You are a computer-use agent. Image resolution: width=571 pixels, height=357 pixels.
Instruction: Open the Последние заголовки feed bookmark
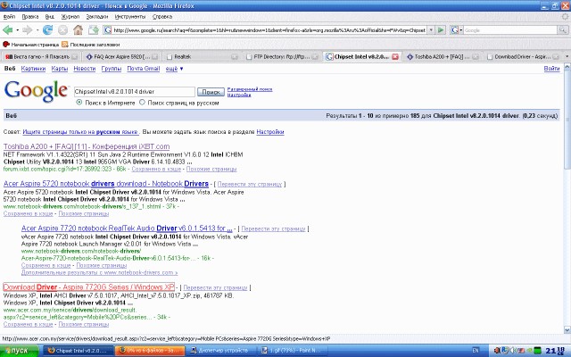point(90,45)
